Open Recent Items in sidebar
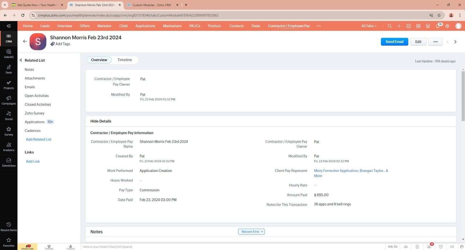Viewport: 465px width, 250px height. click(x=9, y=227)
